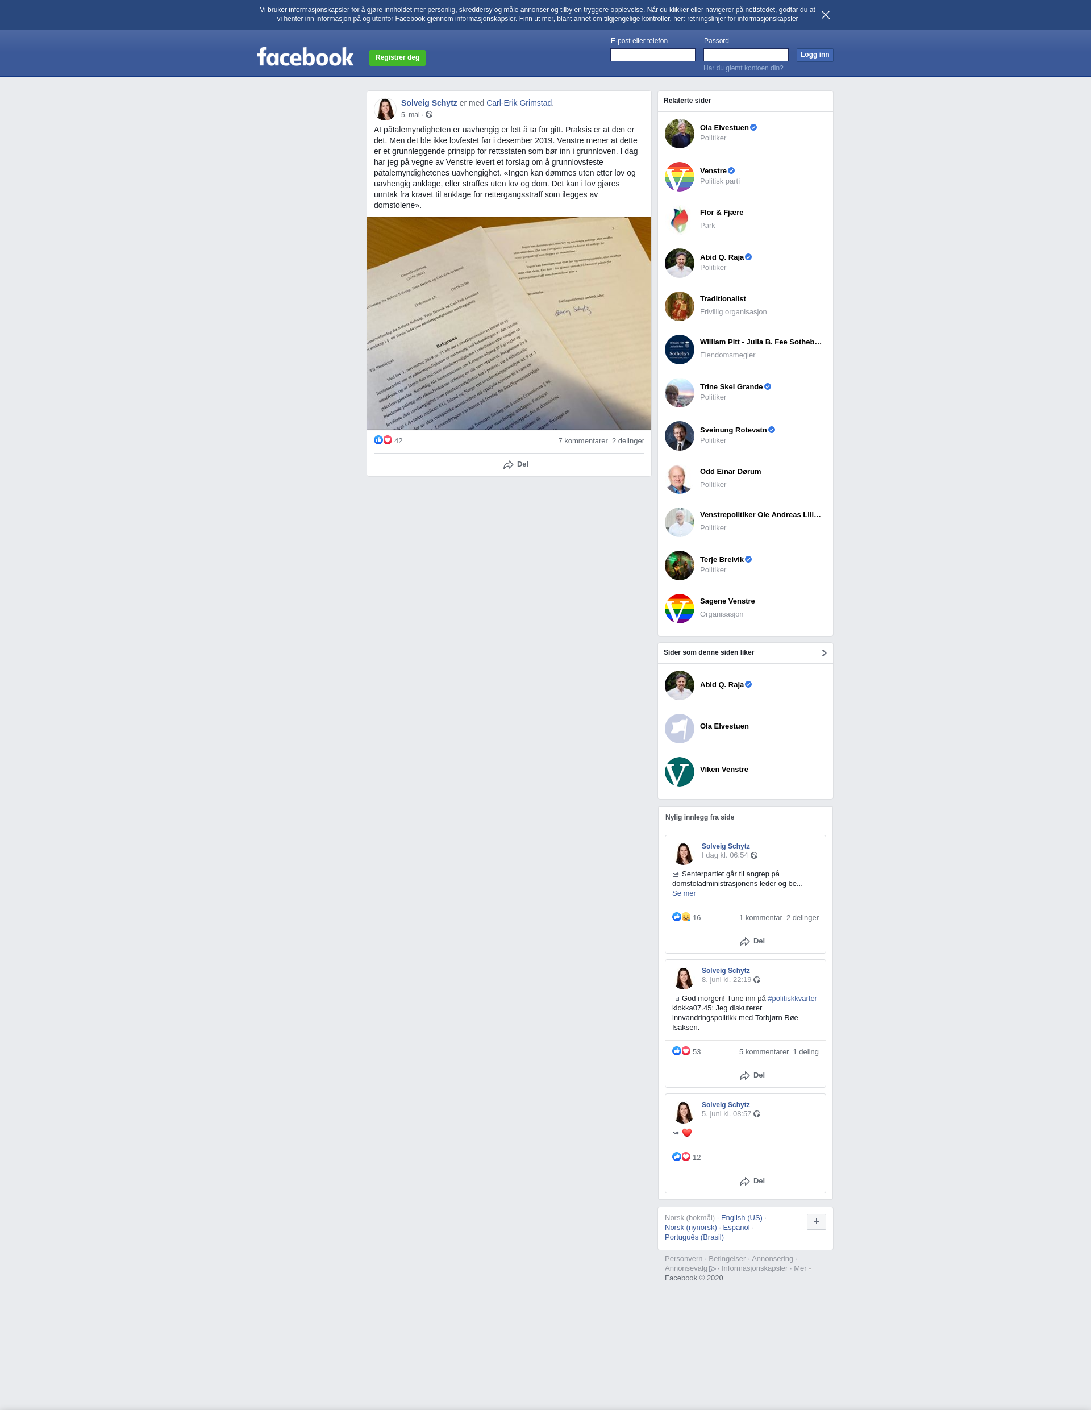
Task: Click the Viken Venstre green logo
Action: pyautogui.click(x=679, y=772)
